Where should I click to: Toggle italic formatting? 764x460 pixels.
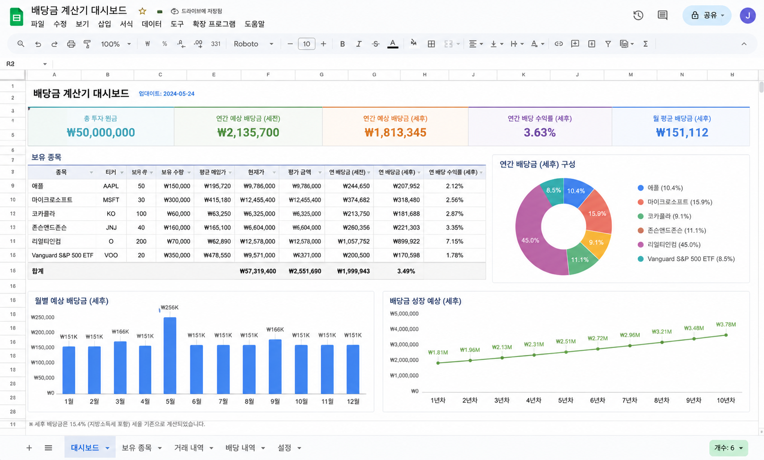(x=359, y=44)
